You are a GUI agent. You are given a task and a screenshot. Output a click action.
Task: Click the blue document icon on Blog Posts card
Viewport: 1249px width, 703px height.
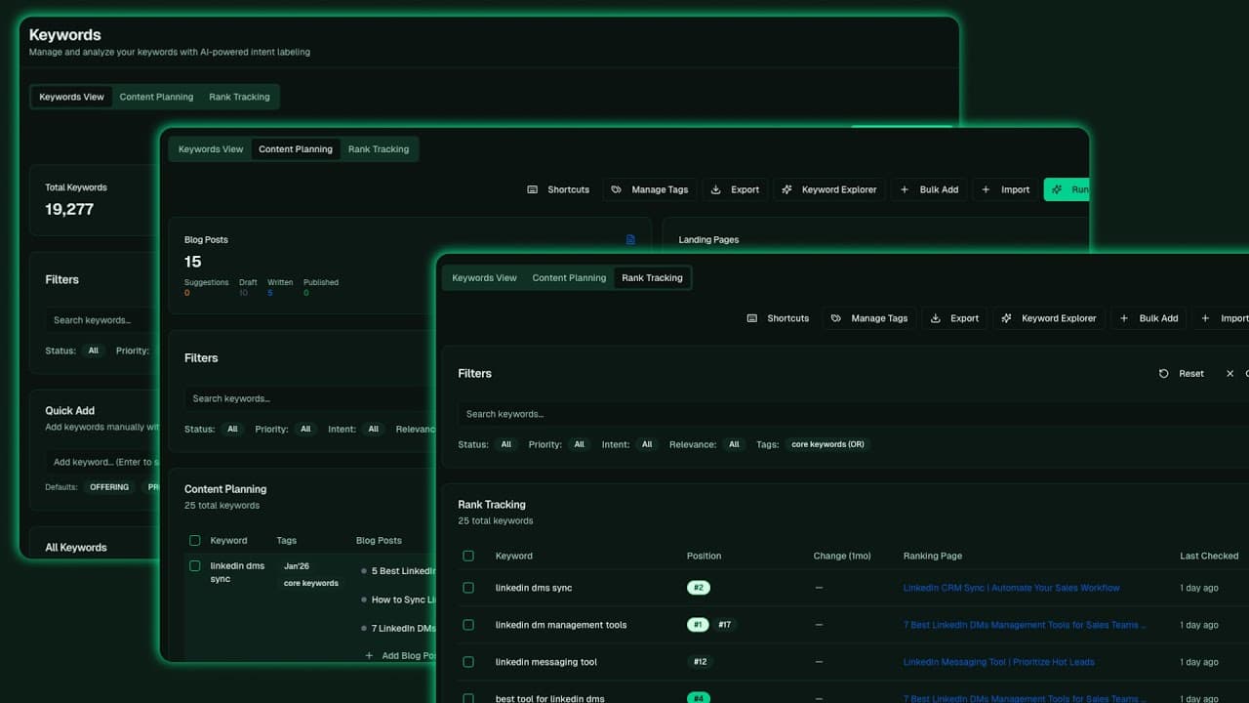pyautogui.click(x=630, y=239)
